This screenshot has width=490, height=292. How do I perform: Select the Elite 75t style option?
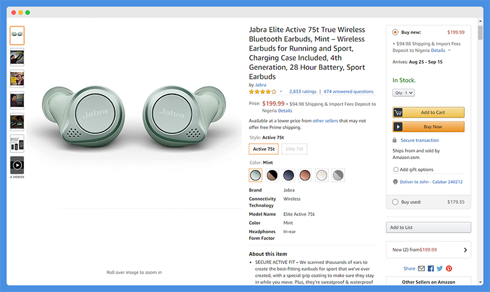tap(295, 149)
